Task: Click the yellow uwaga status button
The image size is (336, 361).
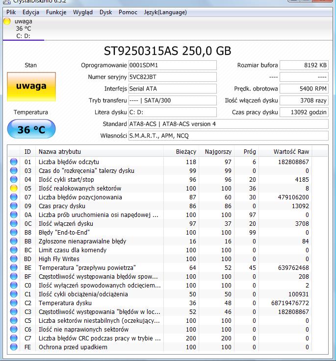Action: point(31,87)
